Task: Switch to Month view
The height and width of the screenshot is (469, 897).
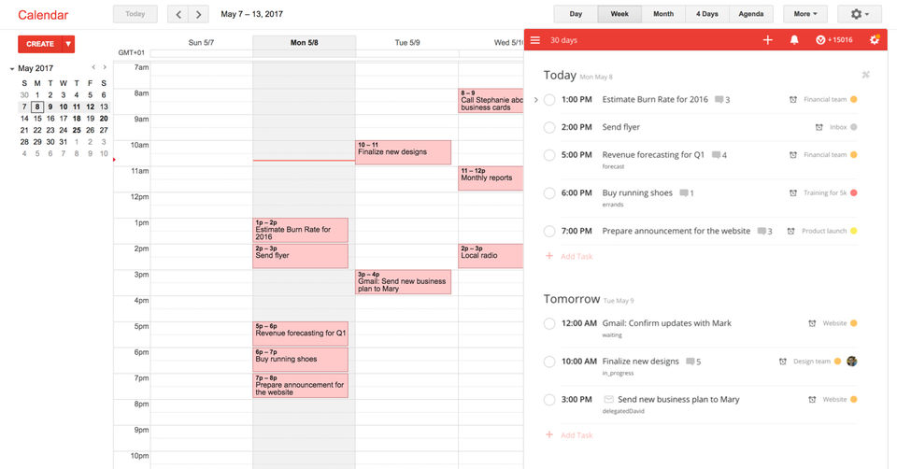Action: tap(663, 14)
